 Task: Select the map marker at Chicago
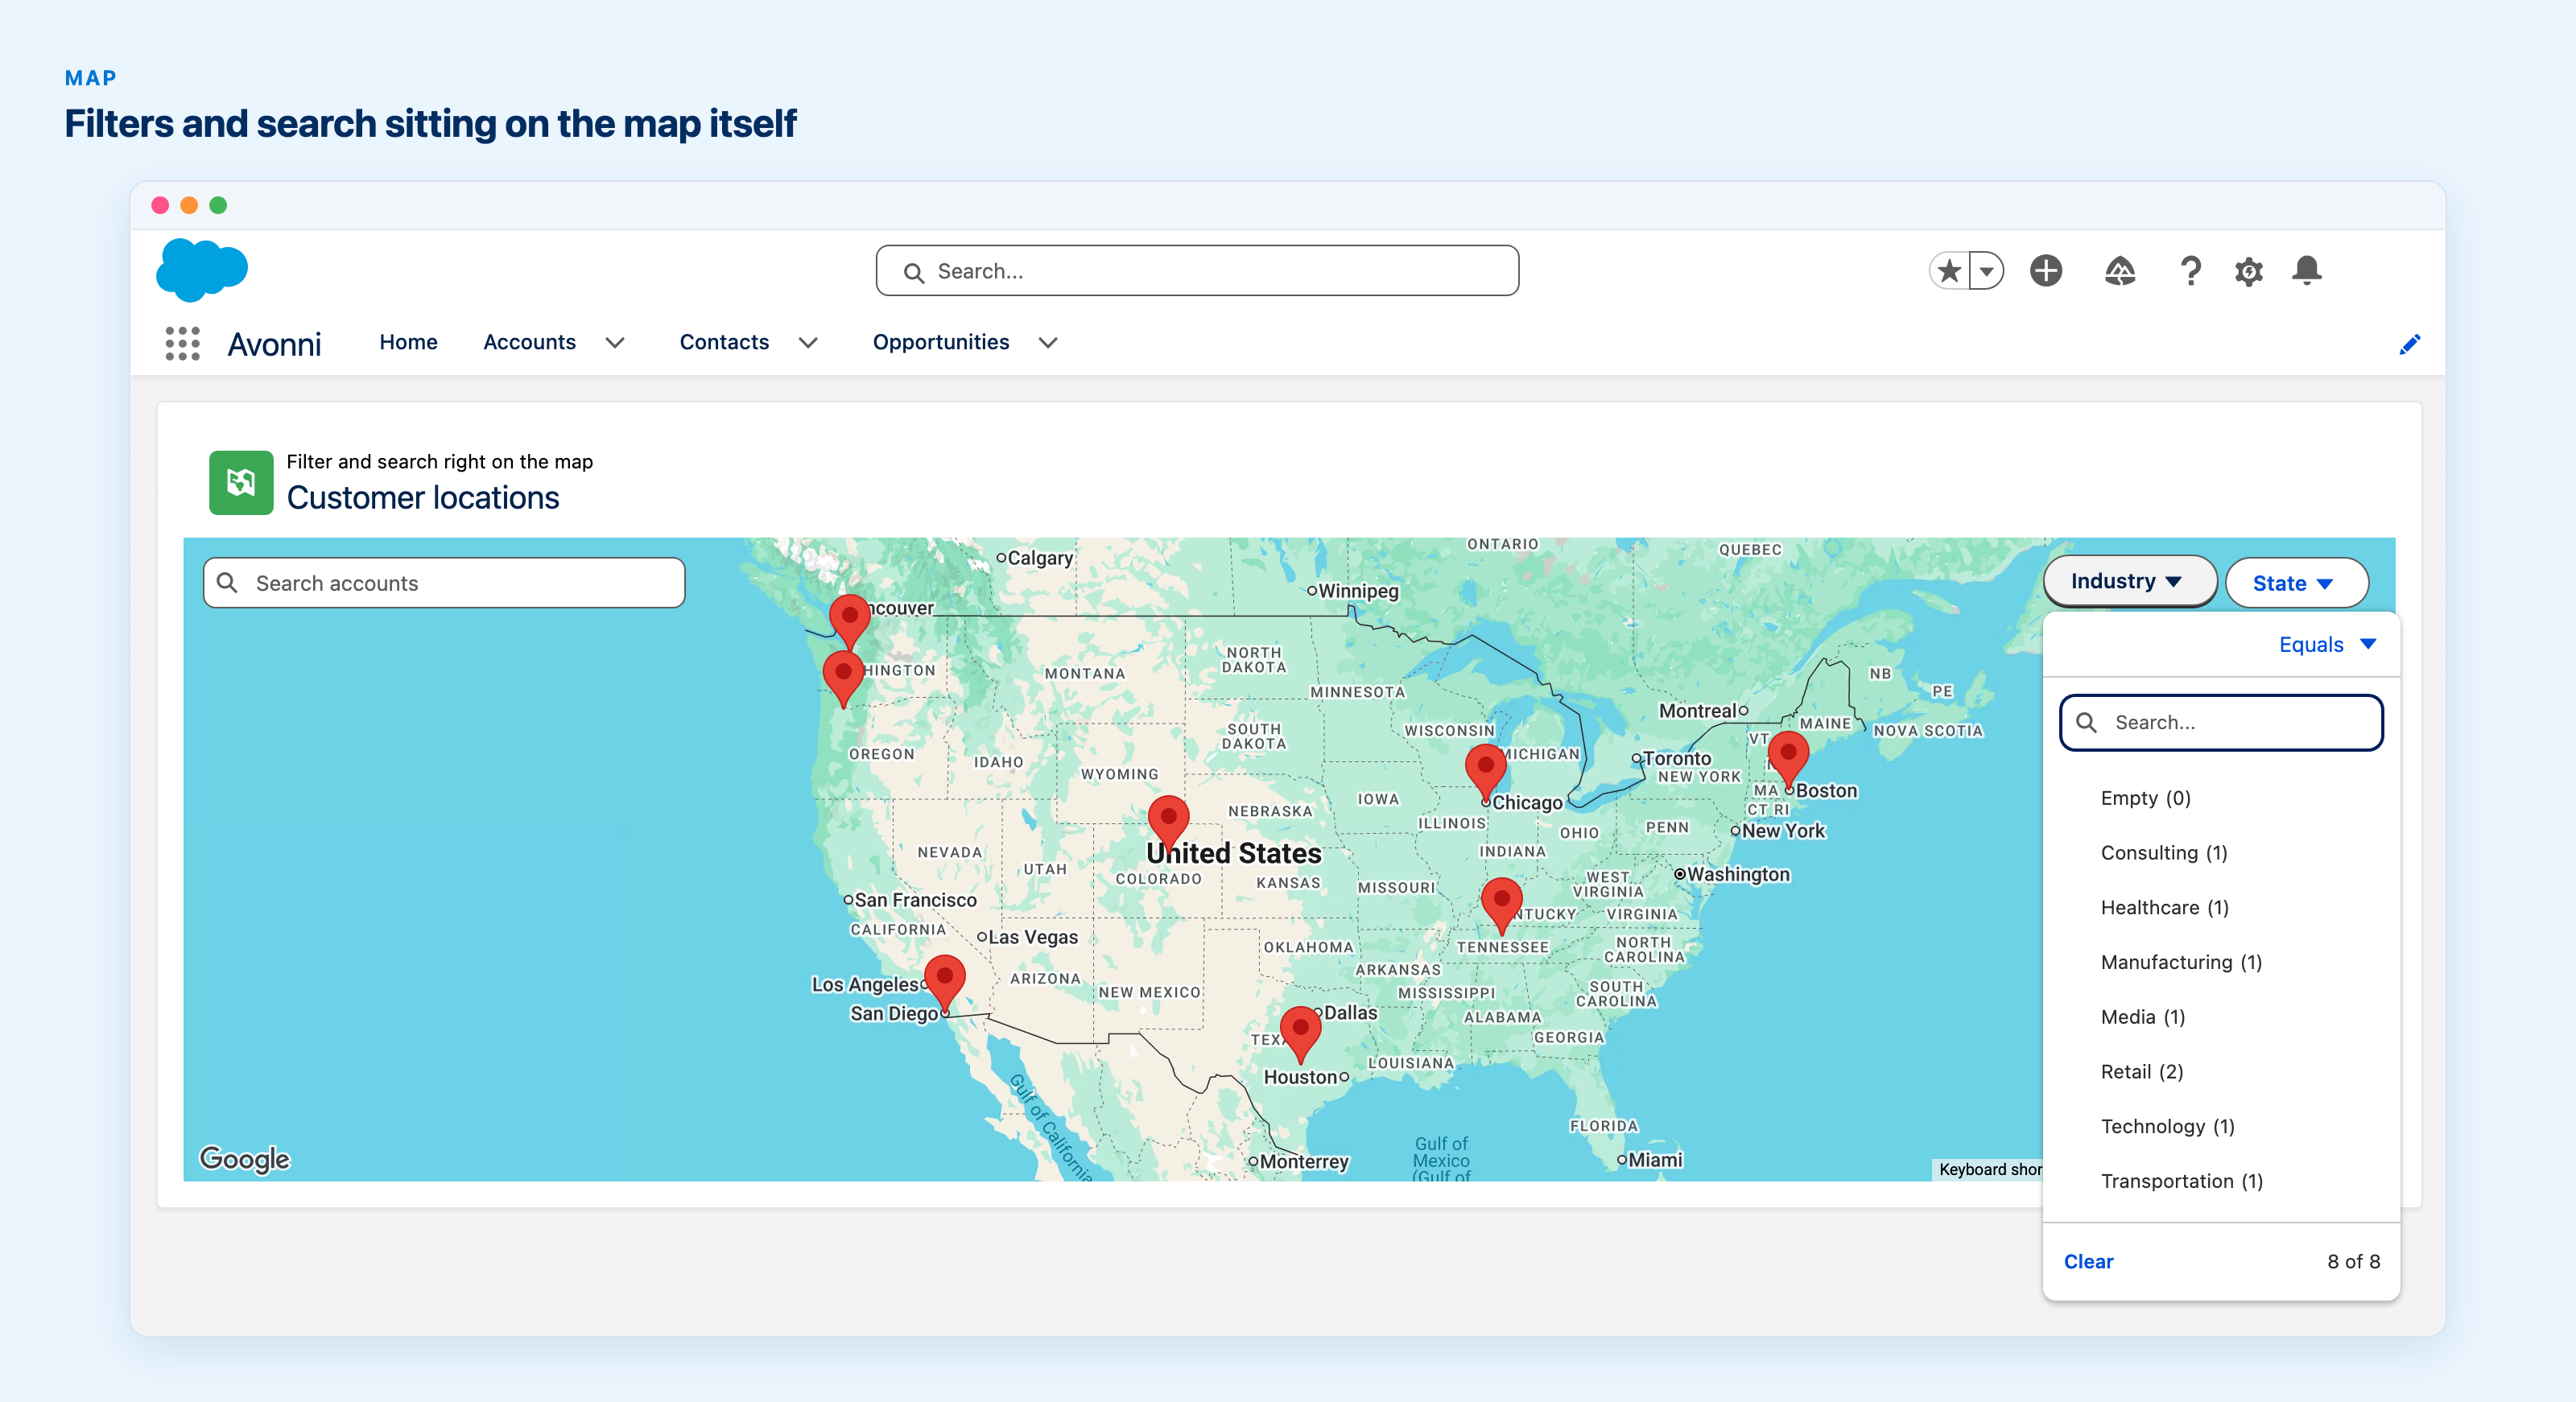coord(1485,771)
